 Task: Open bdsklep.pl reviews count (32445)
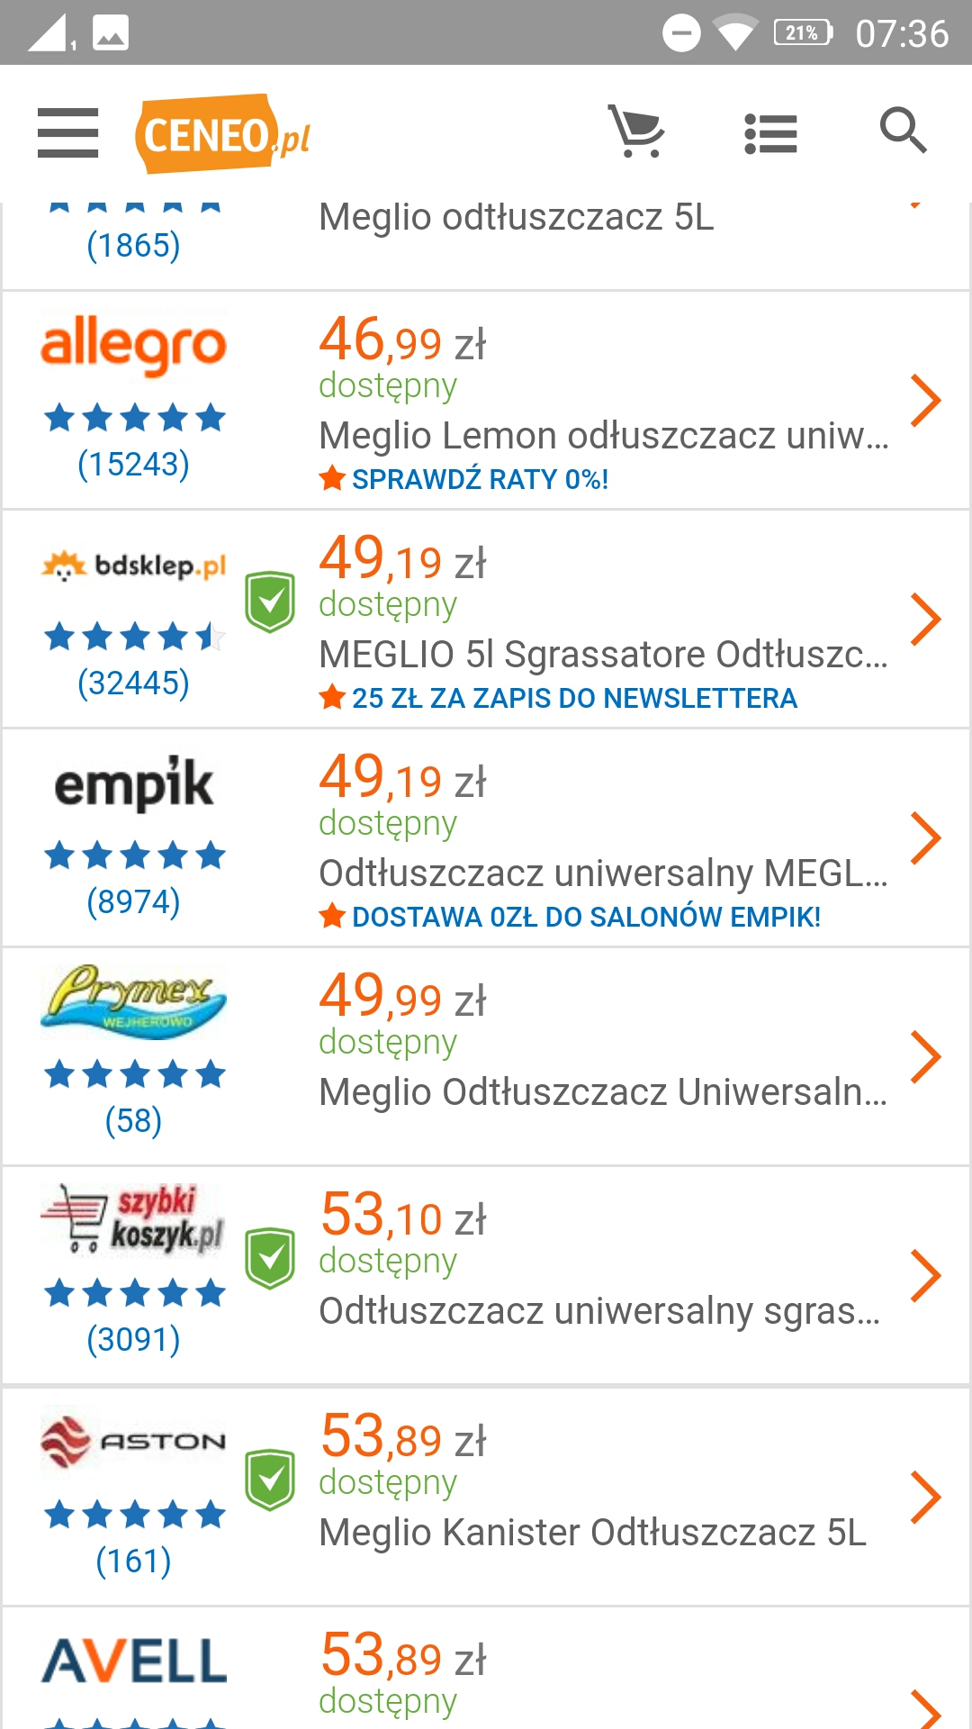133,683
